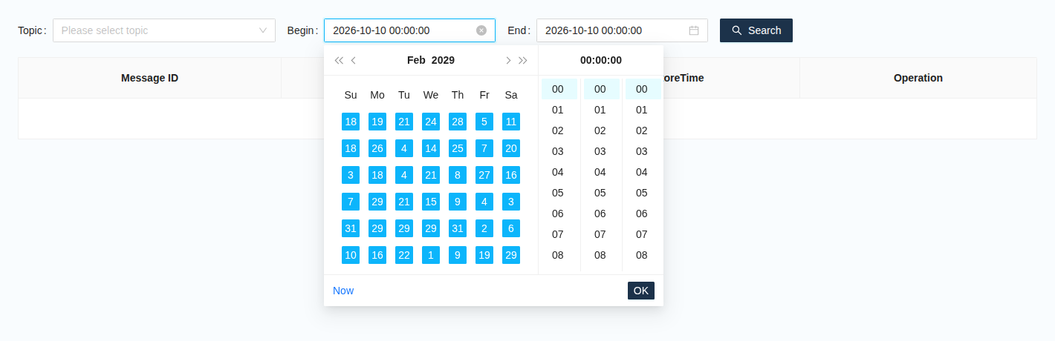Set minute to 06
The image size is (1055, 341).
pyautogui.click(x=600, y=213)
